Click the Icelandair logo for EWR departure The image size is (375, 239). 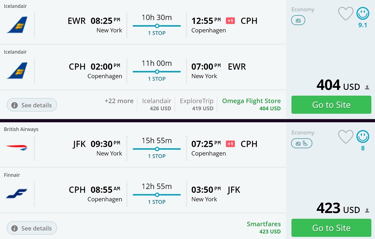pos(17,25)
